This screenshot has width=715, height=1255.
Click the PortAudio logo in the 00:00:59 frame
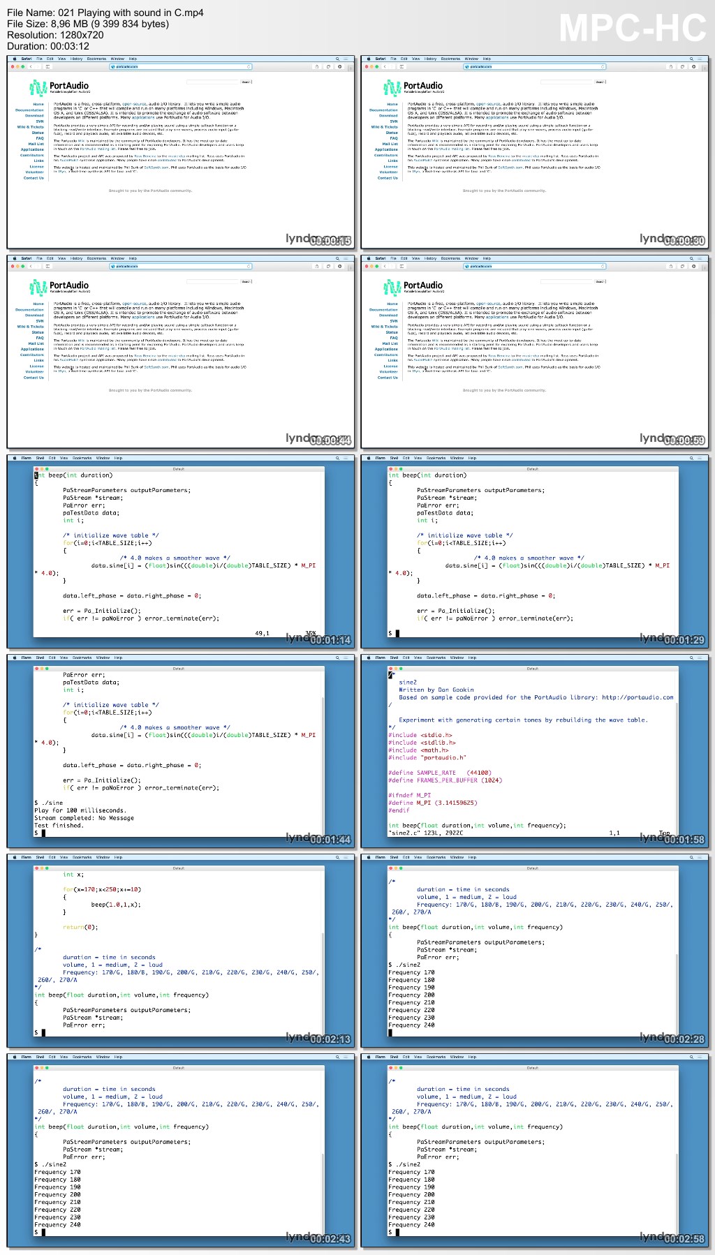tap(413, 287)
